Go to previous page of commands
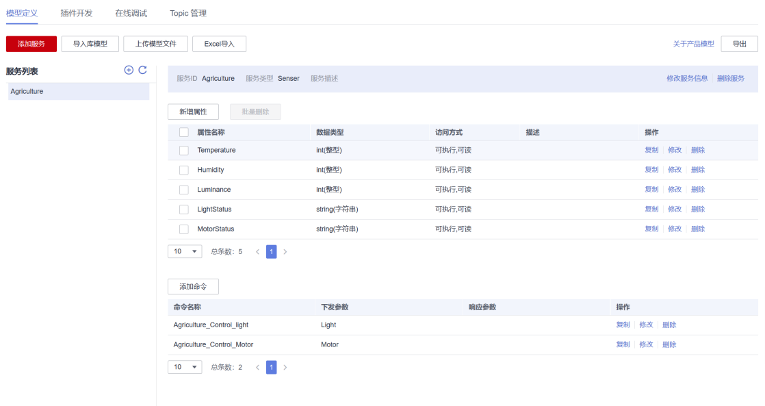This screenshot has height=406, width=765. (x=257, y=368)
